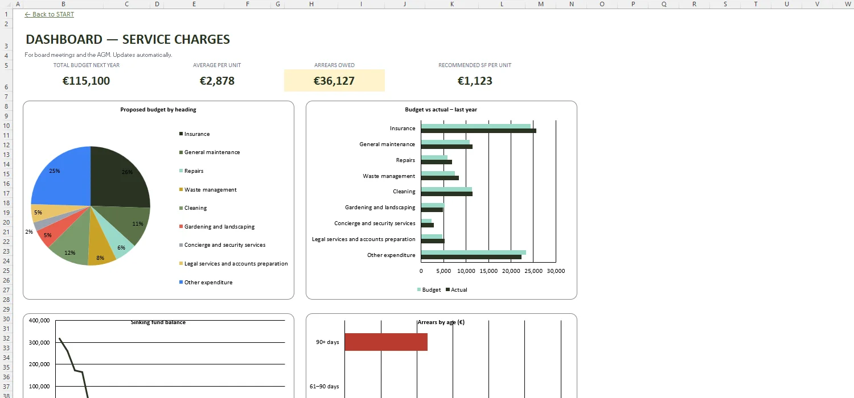Select the €115,100 total budget value
The image size is (854, 398).
[87, 81]
